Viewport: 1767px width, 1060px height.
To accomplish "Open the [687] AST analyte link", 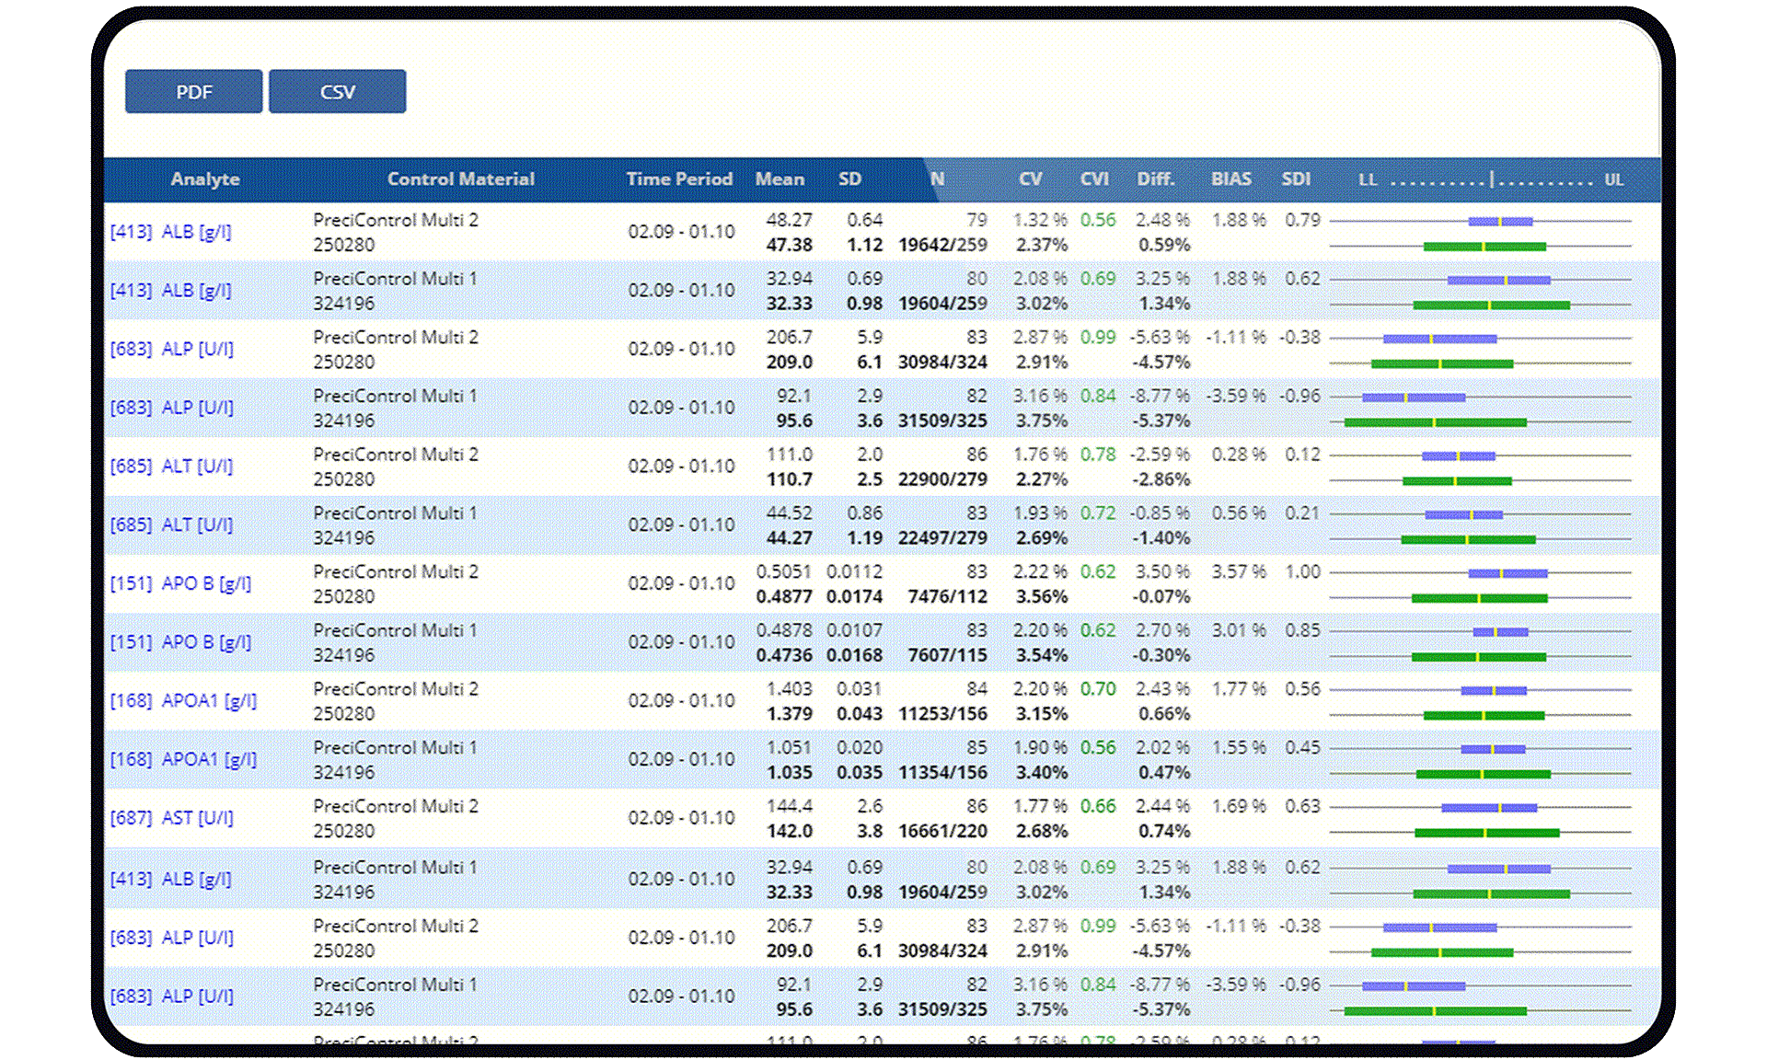I will [x=179, y=817].
